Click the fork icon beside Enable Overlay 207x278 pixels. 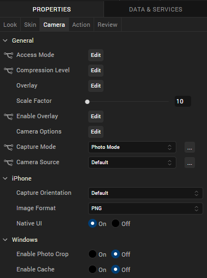(8, 117)
